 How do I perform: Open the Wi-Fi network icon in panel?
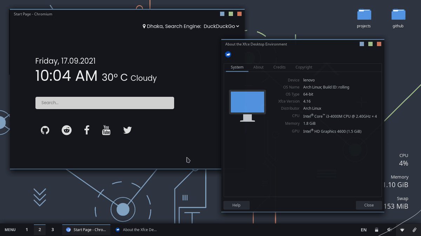click(402, 230)
